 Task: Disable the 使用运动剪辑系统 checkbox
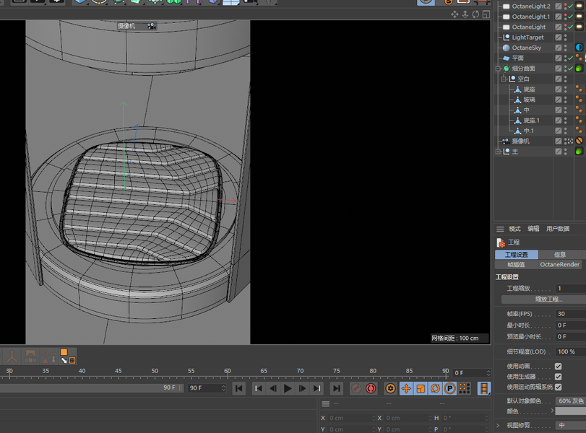558,387
